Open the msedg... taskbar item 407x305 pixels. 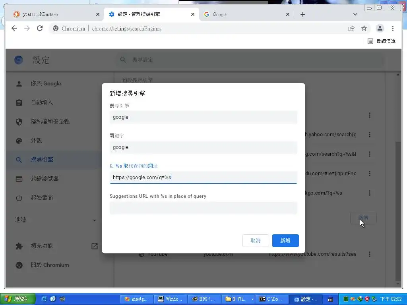coord(137,299)
